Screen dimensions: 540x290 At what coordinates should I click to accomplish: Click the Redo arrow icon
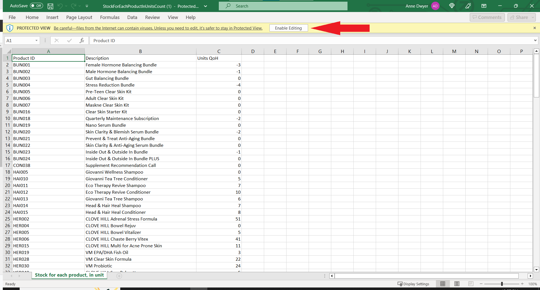(x=74, y=6)
